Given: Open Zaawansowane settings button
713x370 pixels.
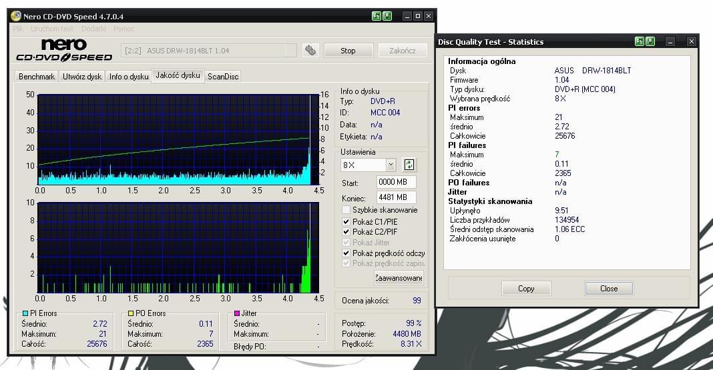Looking at the screenshot, I should [x=399, y=278].
